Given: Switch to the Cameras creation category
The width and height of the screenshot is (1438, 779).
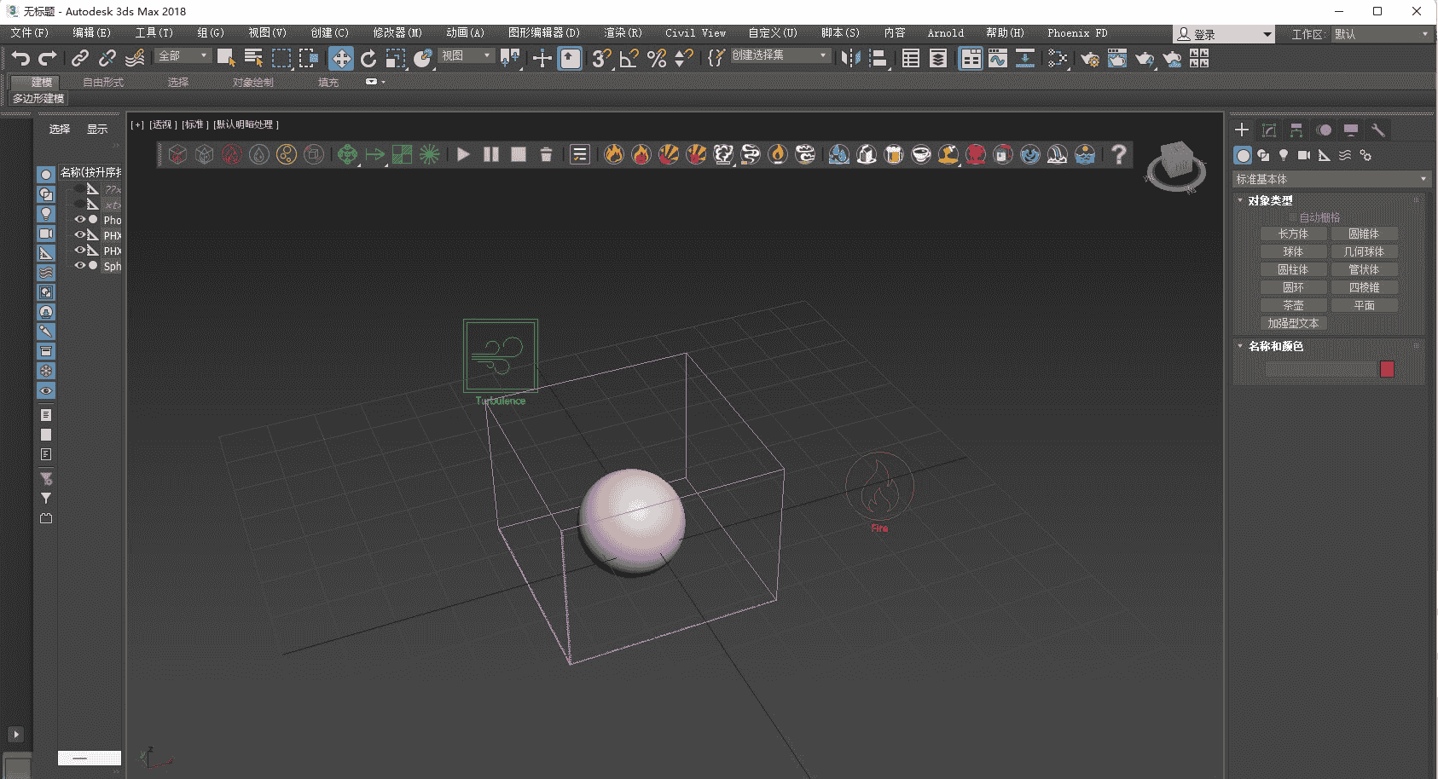Looking at the screenshot, I should click(x=1304, y=156).
